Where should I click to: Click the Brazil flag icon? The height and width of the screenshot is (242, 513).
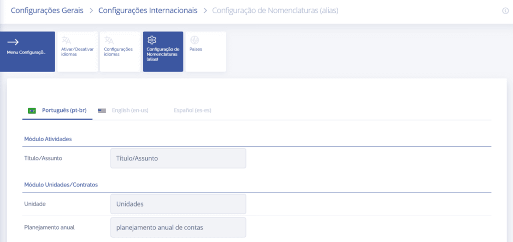(32, 110)
